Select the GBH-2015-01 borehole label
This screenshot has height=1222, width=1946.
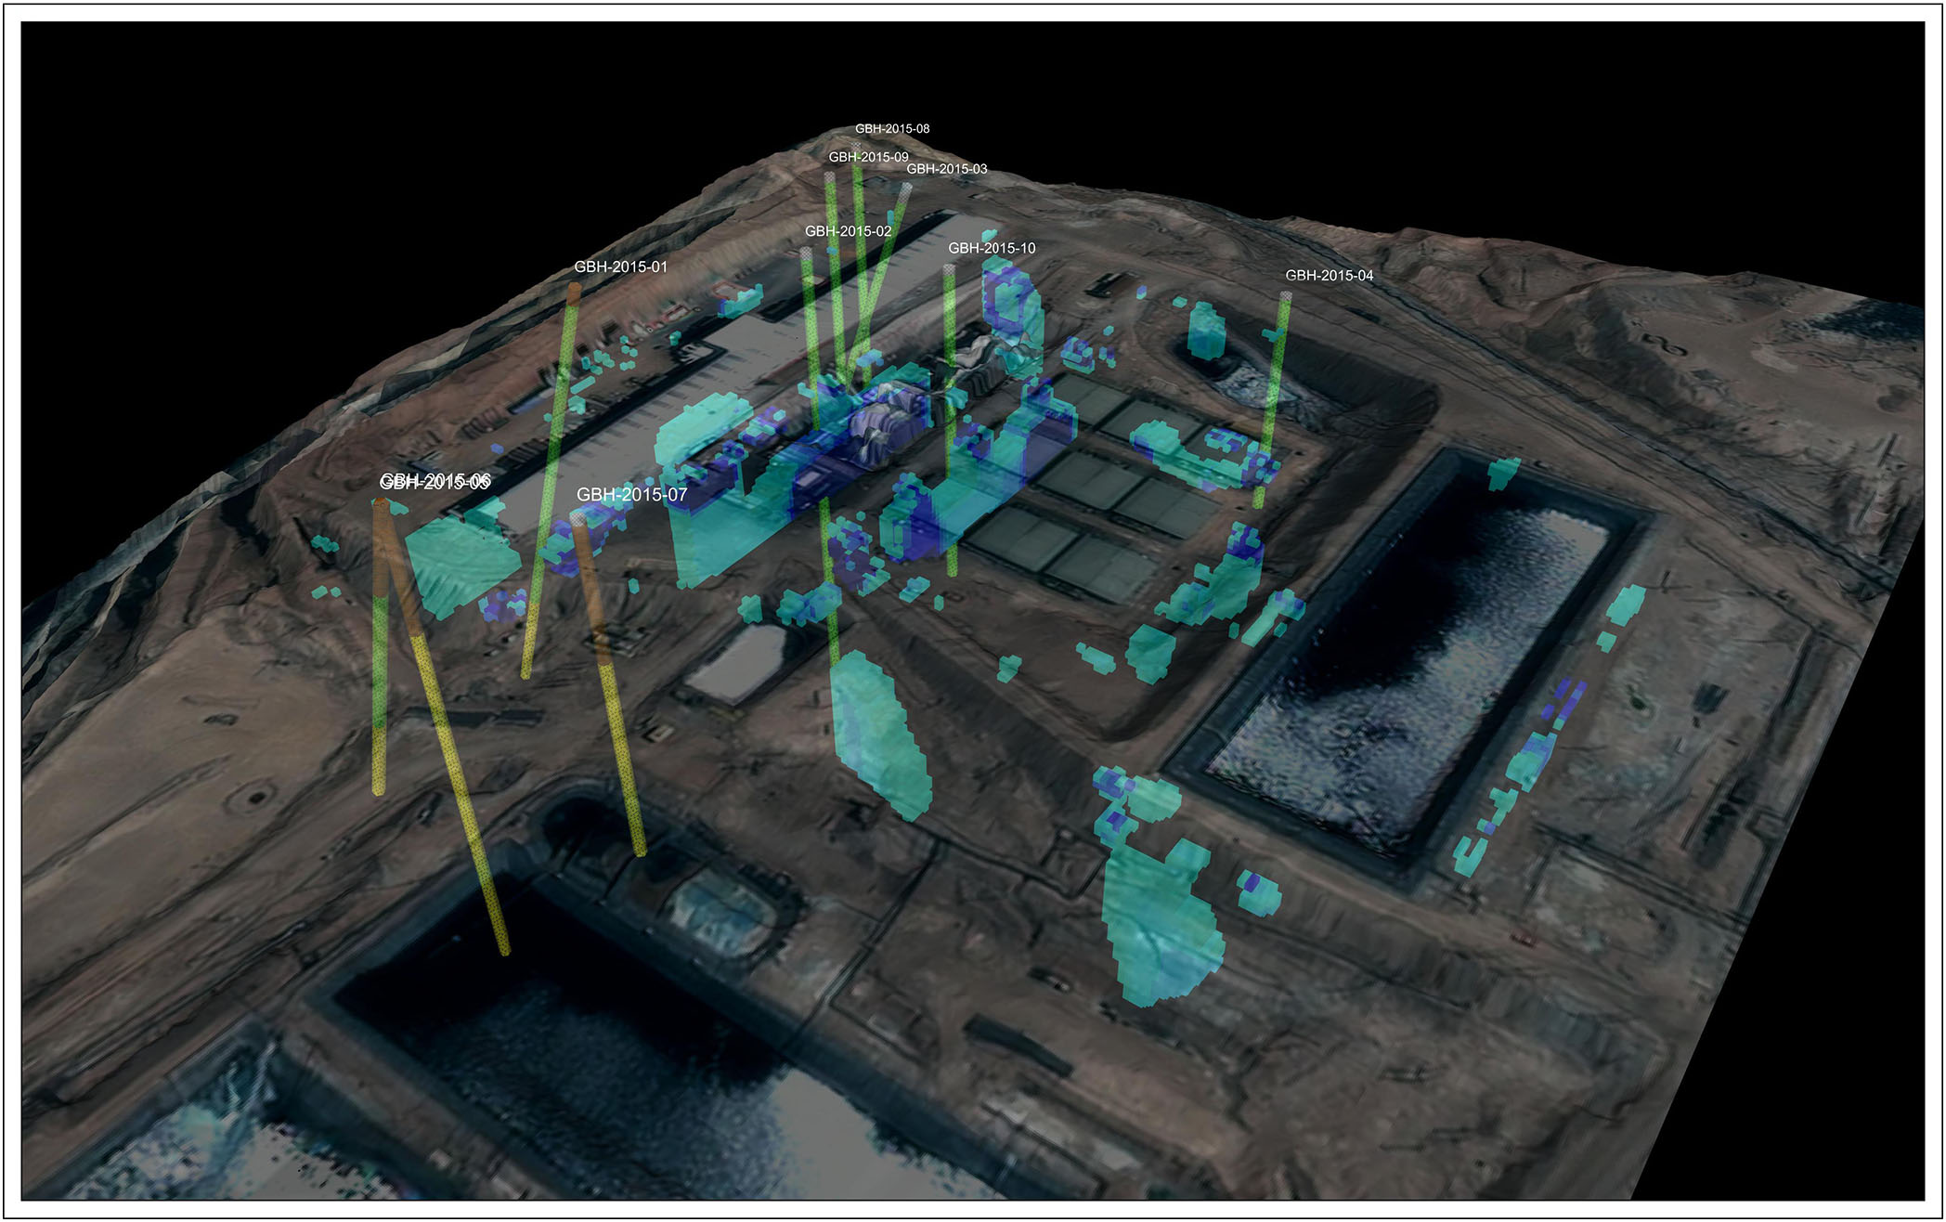click(620, 266)
